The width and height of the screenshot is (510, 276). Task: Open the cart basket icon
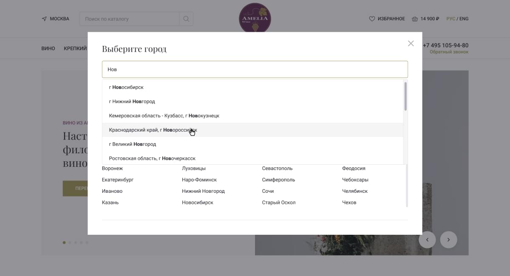(x=415, y=19)
